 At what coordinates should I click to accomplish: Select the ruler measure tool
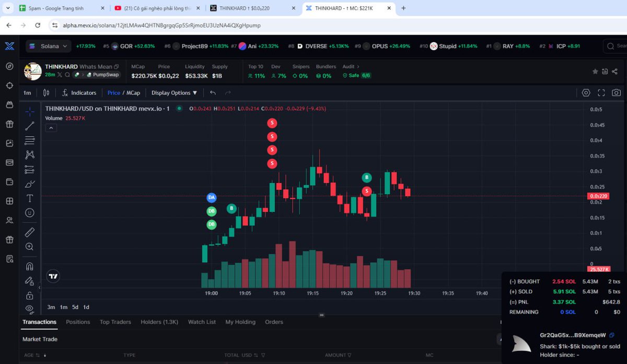click(30, 232)
